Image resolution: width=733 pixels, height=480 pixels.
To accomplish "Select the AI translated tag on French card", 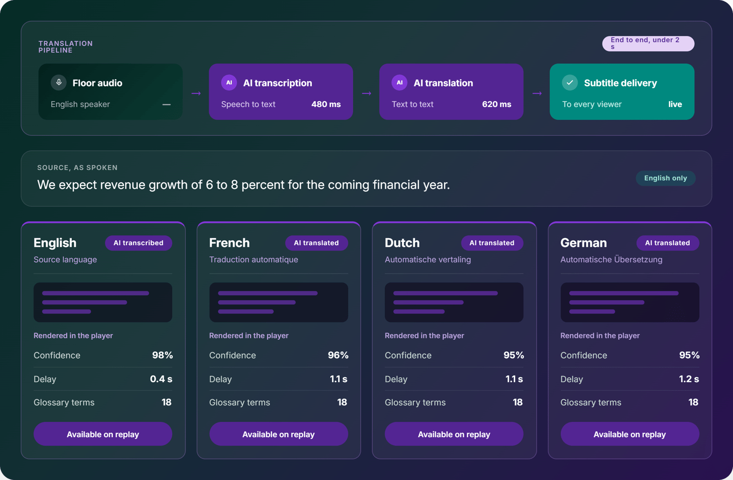I will 316,243.
